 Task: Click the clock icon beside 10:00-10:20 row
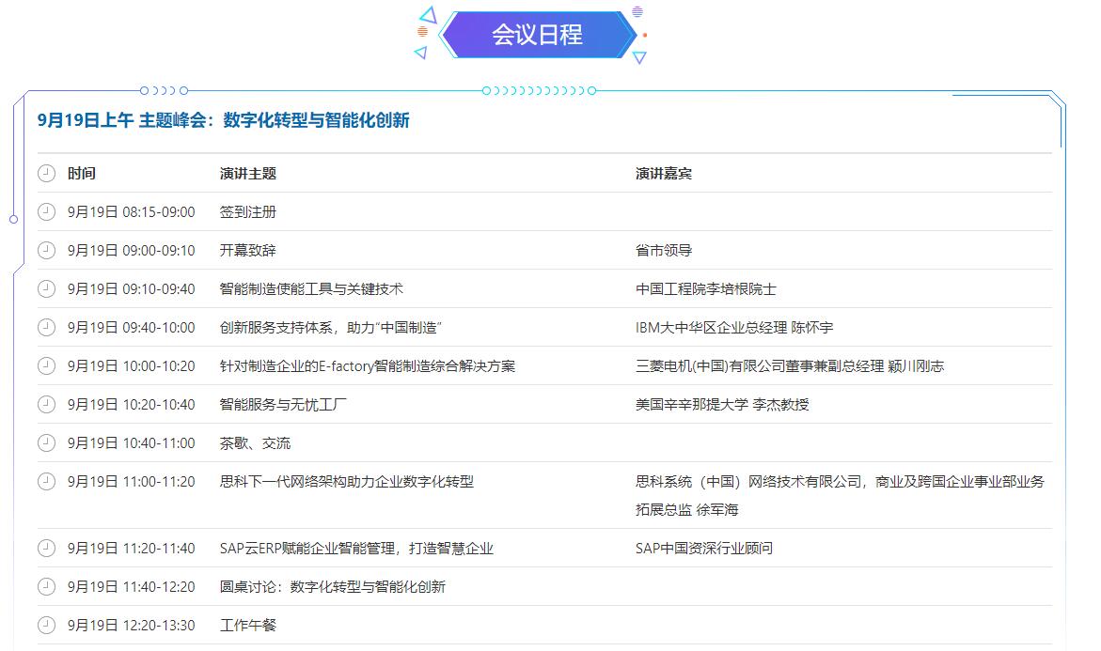pyautogui.click(x=46, y=365)
